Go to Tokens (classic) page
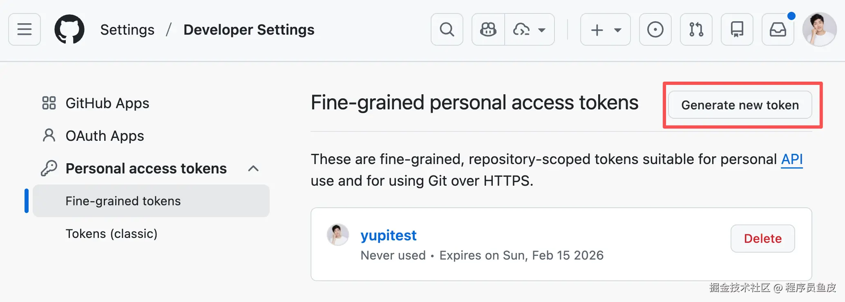The width and height of the screenshot is (845, 302). 112,233
